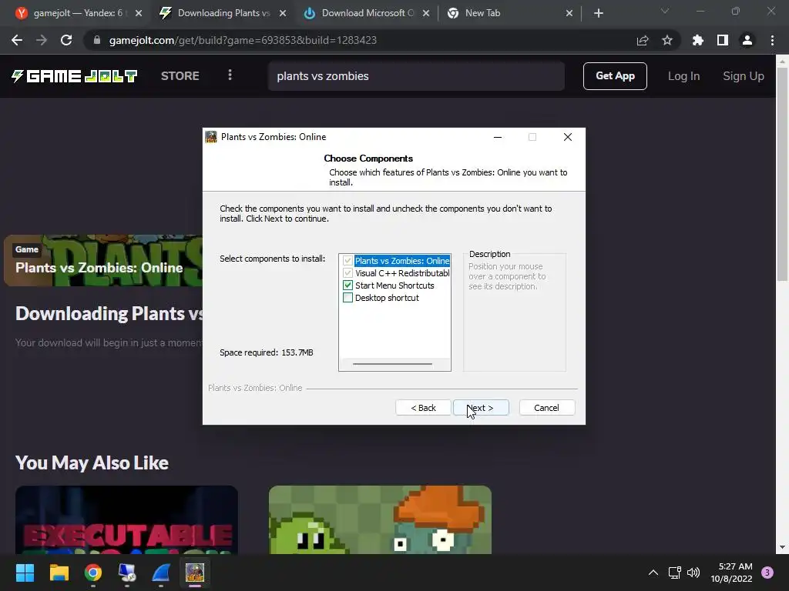Close the gamejolt Yandex tab
This screenshot has width=789, height=591.
(139, 13)
